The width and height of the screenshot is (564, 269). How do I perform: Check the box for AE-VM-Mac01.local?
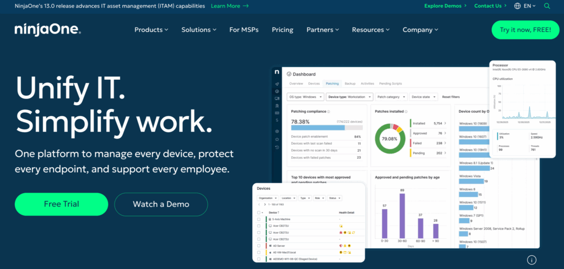click(x=259, y=252)
